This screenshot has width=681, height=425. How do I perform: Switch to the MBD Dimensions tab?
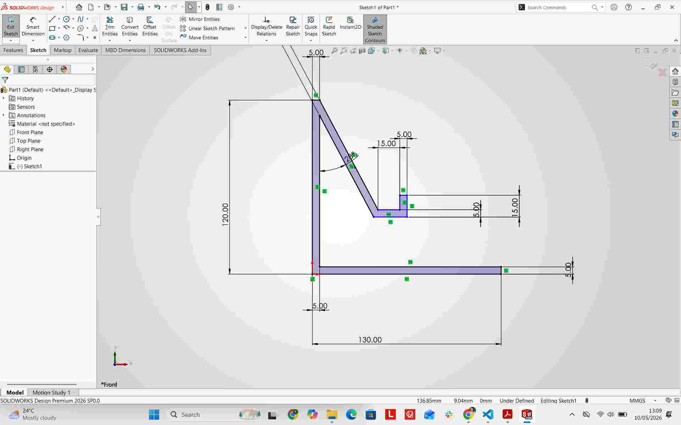coord(126,50)
